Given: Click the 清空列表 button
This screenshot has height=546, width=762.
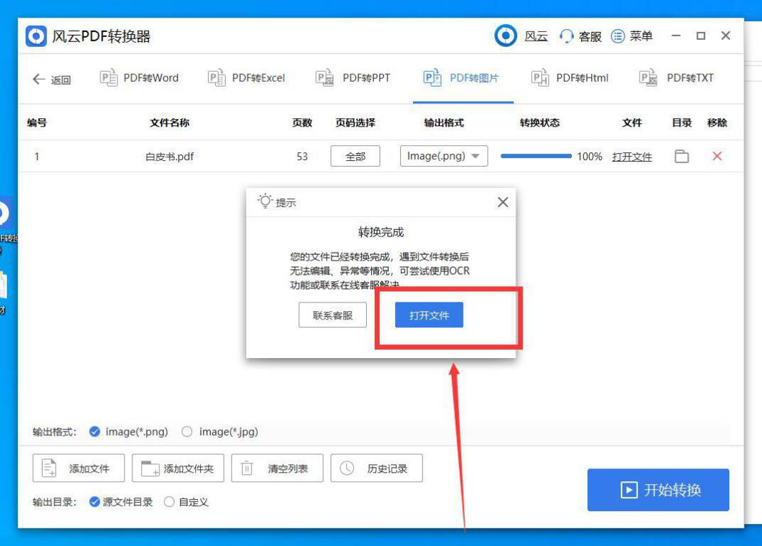Looking at the screenshot, I should tap(277, 468).
